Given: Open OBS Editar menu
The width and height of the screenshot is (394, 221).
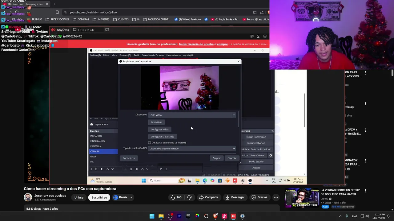Looking at the screenshot, I should [x=106, y=55].
